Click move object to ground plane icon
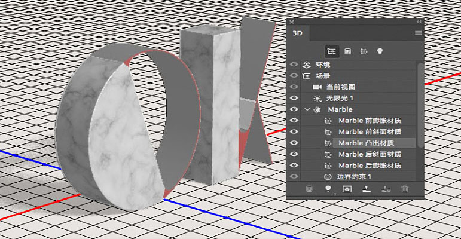Viewport: 461px width, 239px height. [367, 189]
